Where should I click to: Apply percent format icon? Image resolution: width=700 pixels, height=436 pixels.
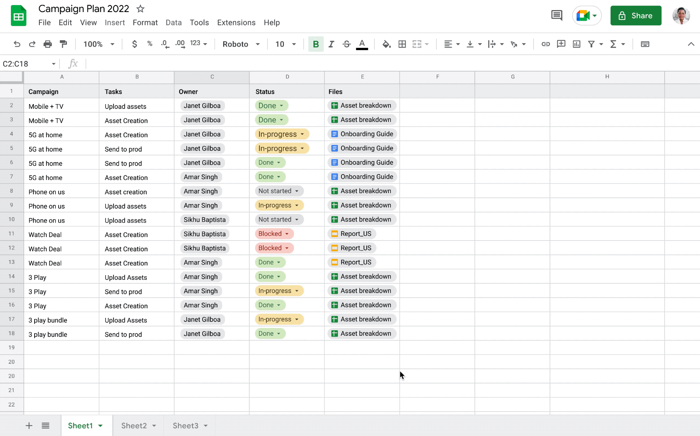click(150, 44)
